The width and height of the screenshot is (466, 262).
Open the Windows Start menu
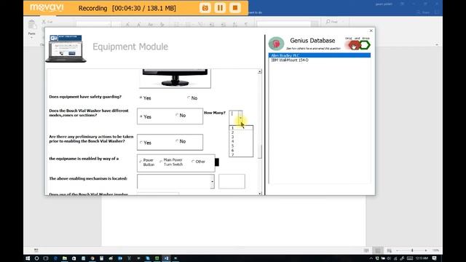click(x=28, y=258)
